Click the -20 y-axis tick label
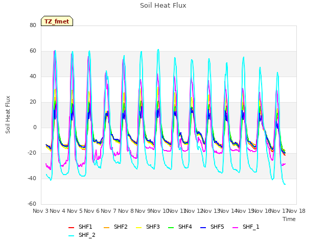Screen dimensions: 327x245 point(32,153)
